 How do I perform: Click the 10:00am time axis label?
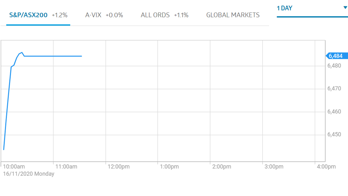[x=14, y=167]
